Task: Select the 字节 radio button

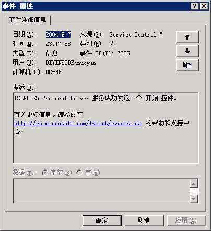Action: coord(44,173)
